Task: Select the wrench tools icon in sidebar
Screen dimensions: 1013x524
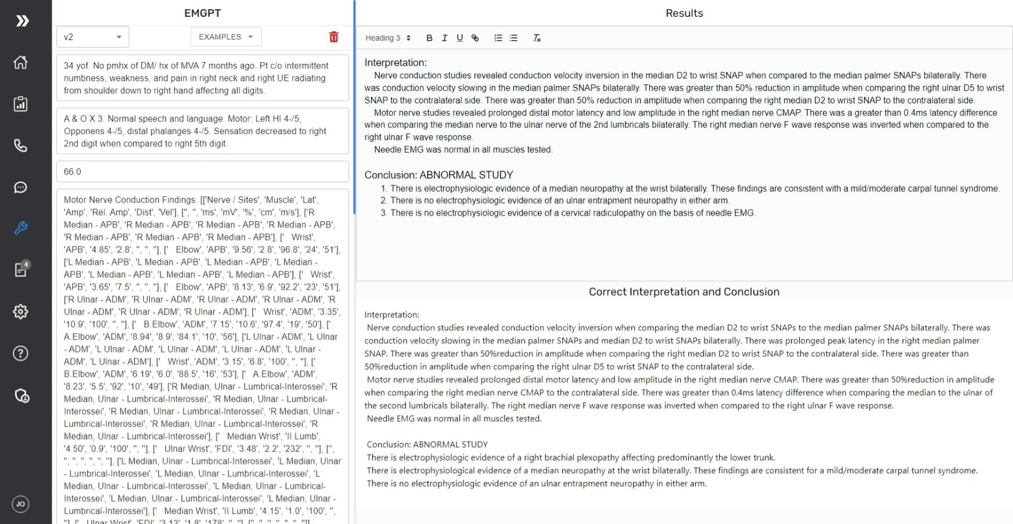Action: click(21, 228)
